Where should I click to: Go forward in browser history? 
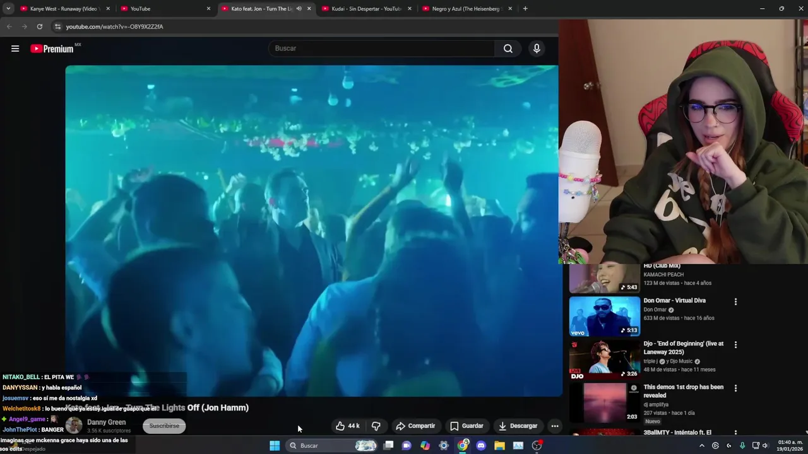[x=24, y=26]
